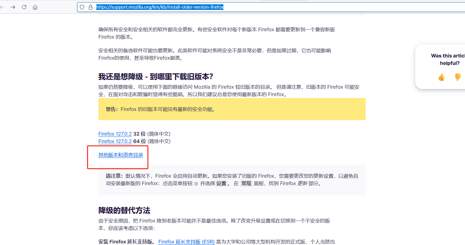Rate article with thumbs down icon

tap(458, 77)
